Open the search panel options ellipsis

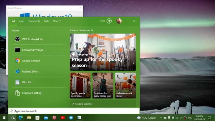127,21
